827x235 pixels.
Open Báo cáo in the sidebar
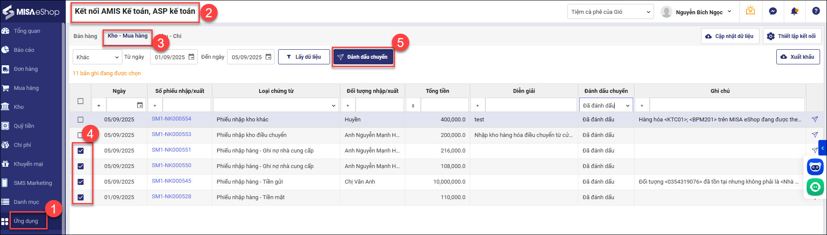(x=24, y=50)
